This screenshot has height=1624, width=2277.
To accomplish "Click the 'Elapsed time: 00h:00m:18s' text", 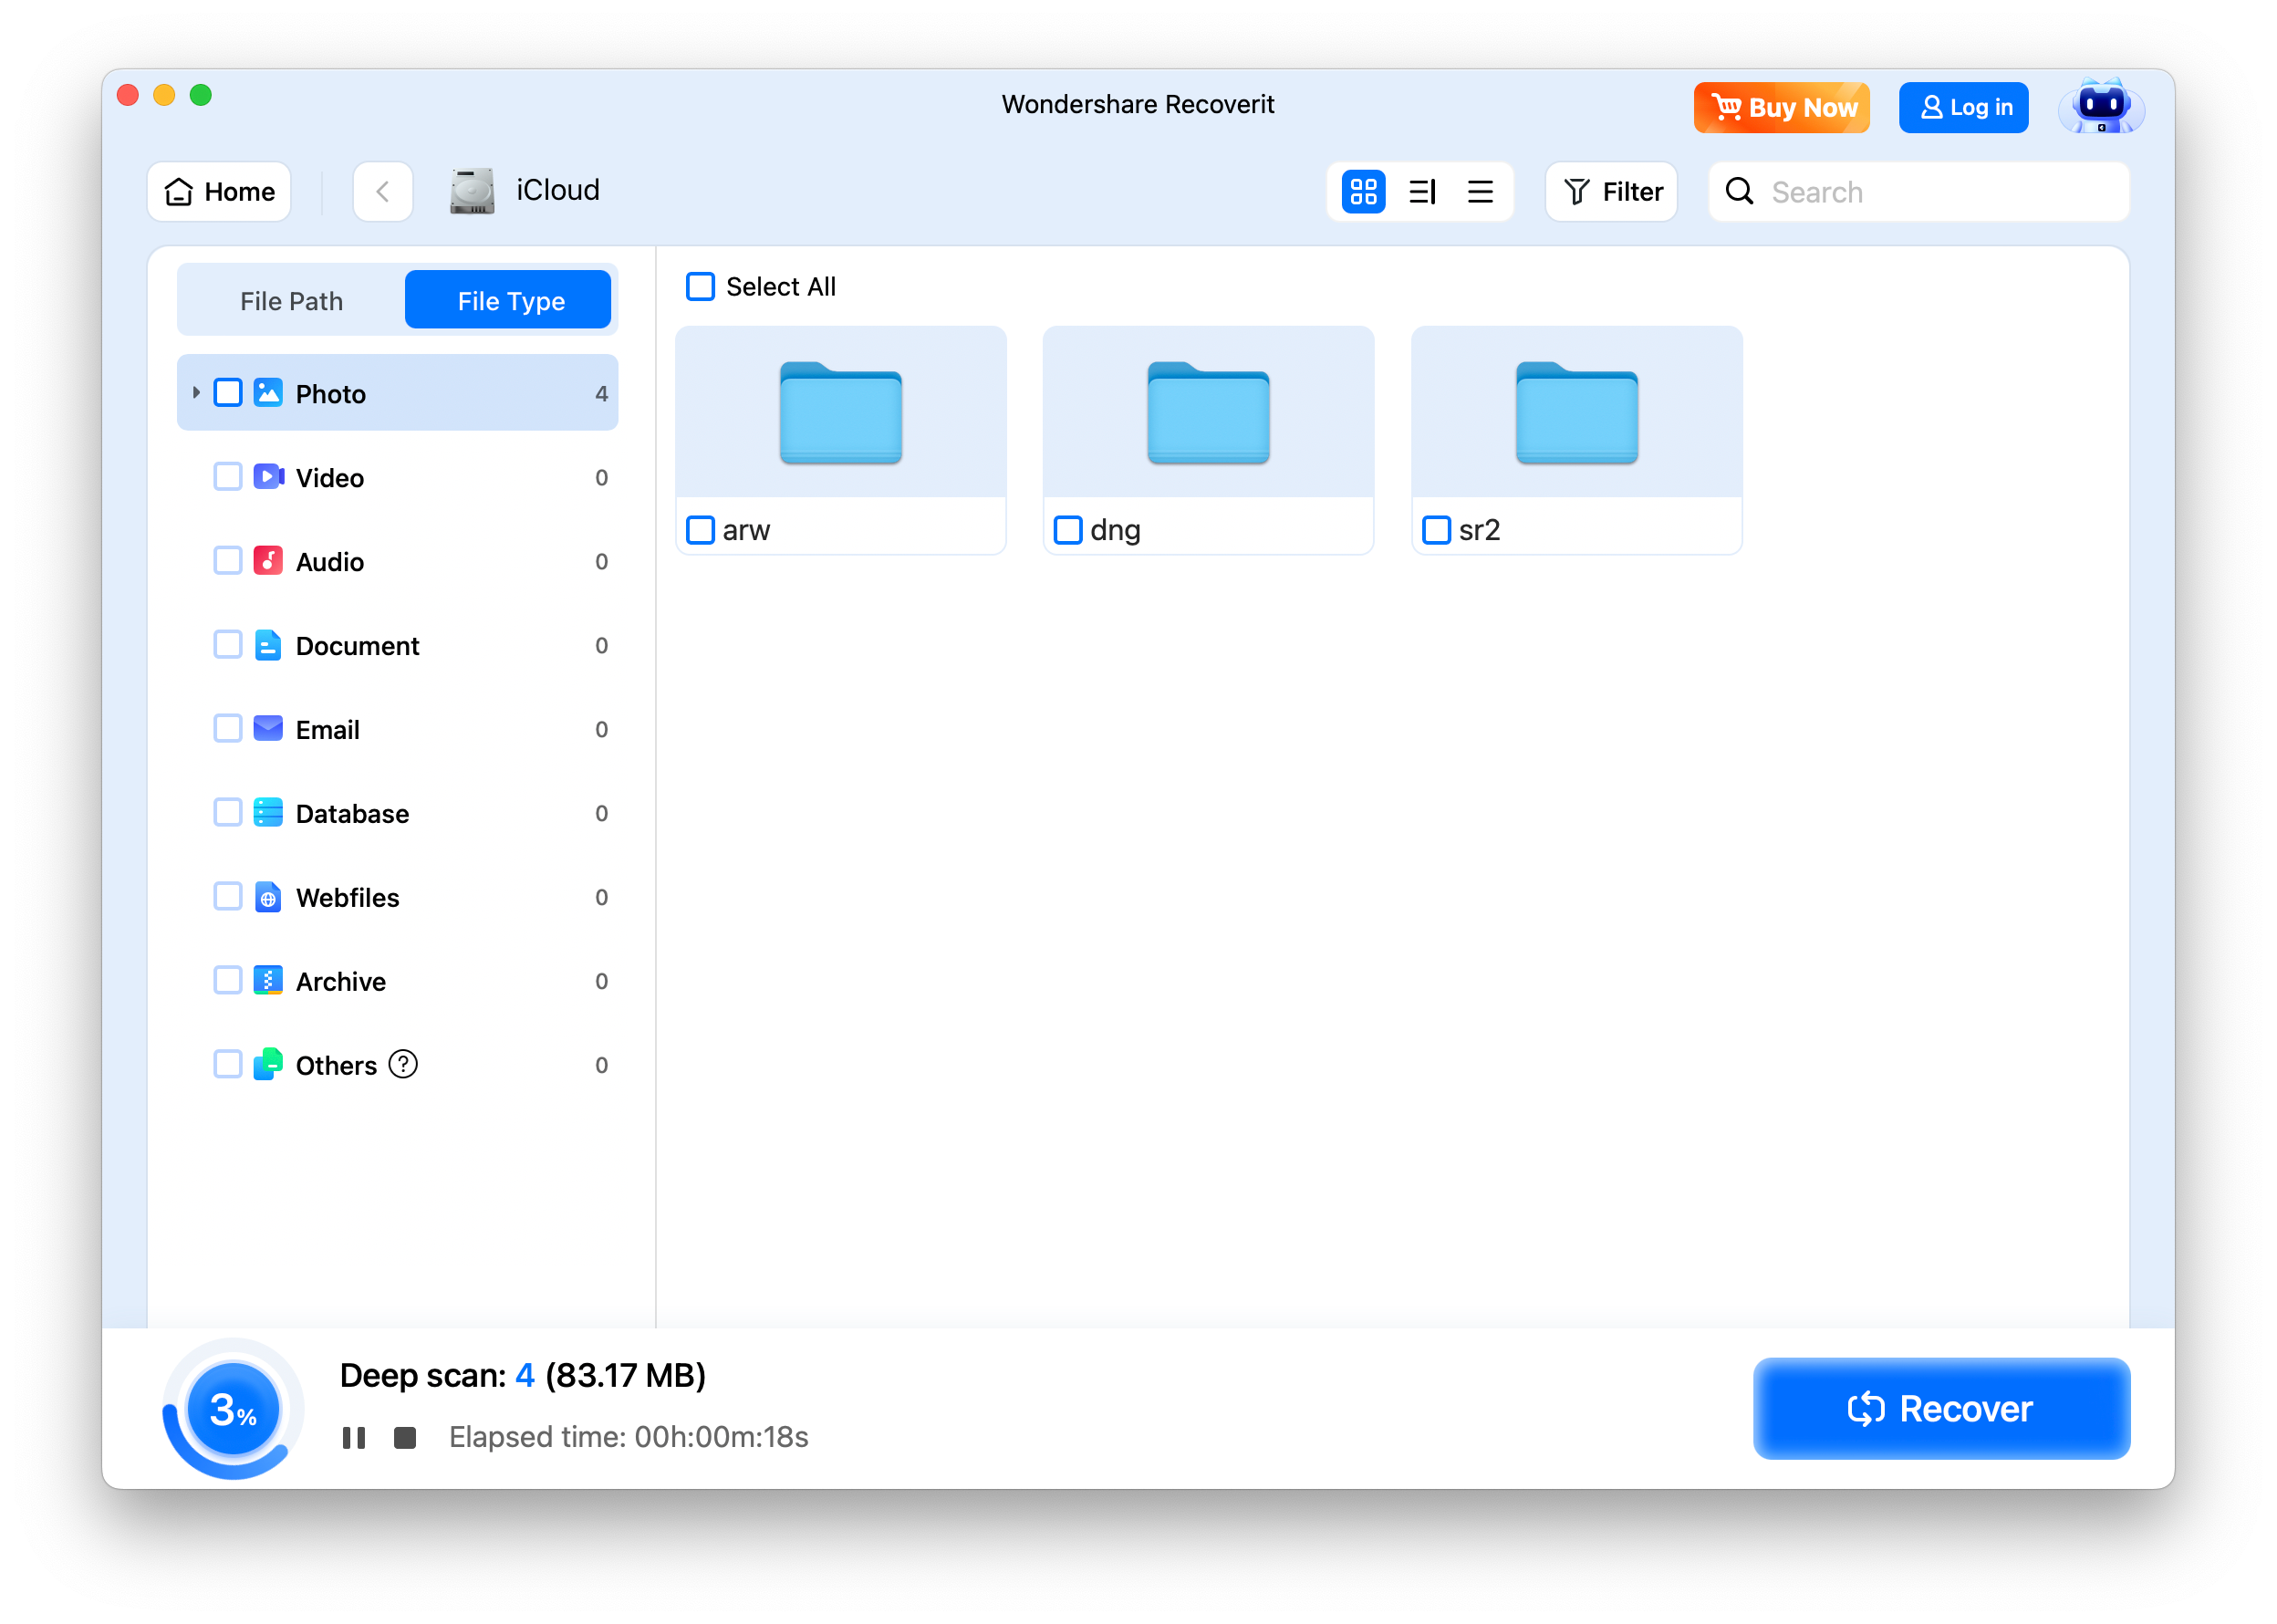I will point(629,1438).
